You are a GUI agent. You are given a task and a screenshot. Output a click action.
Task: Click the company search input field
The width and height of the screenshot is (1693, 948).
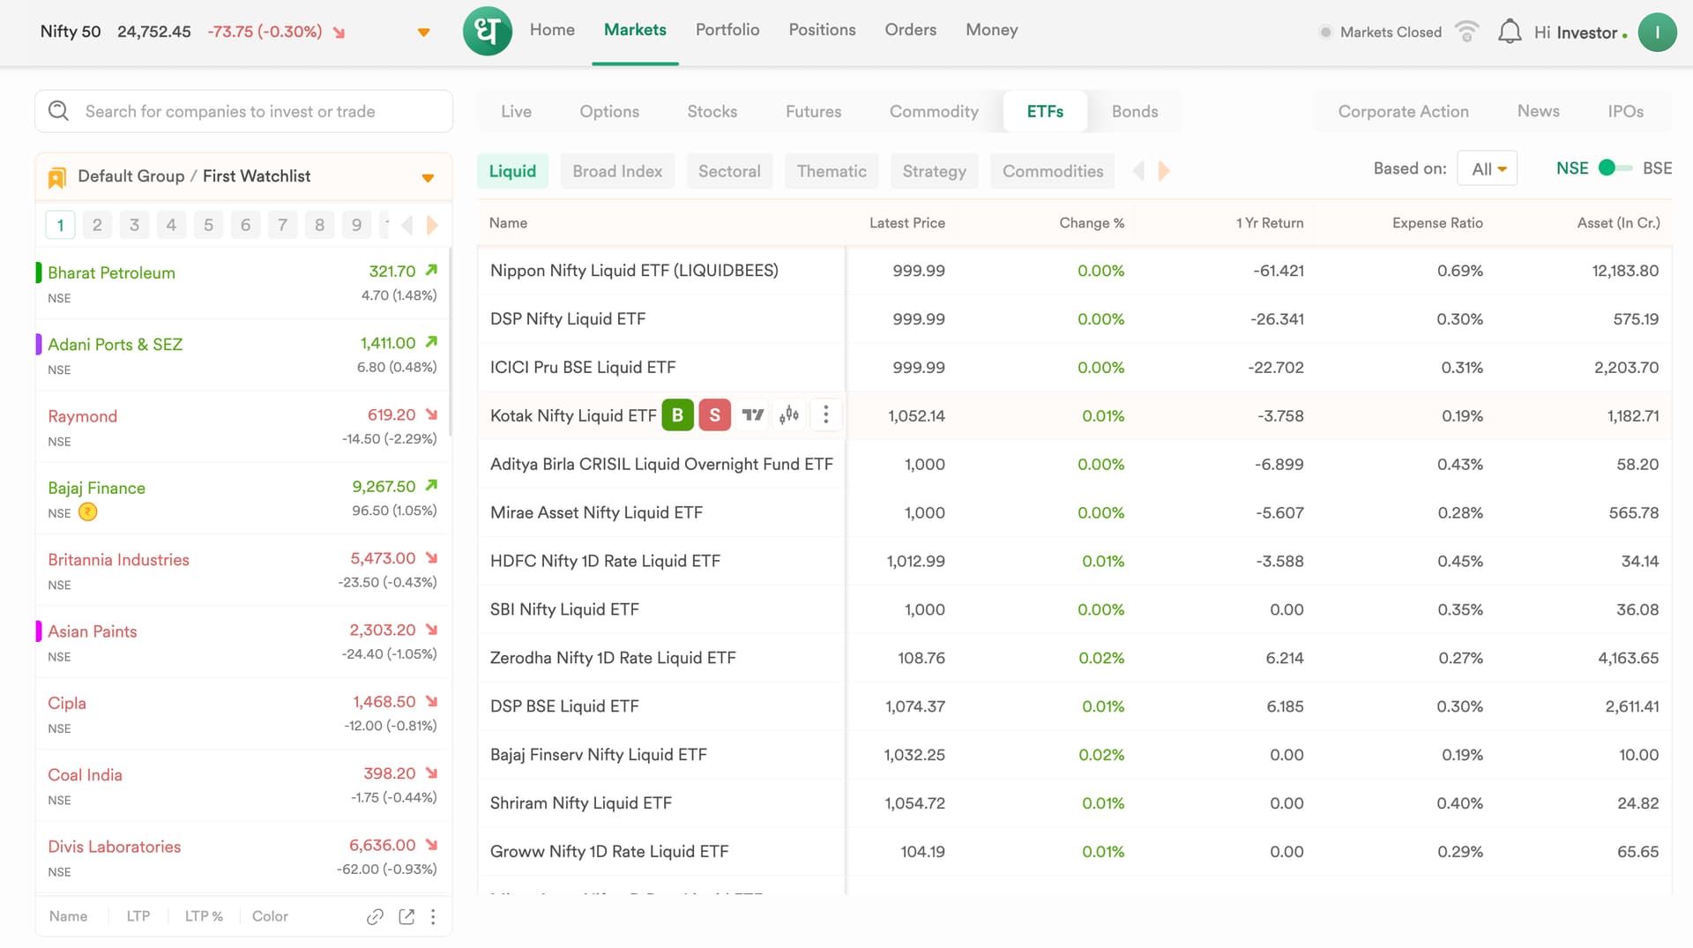tap(244, 111)
